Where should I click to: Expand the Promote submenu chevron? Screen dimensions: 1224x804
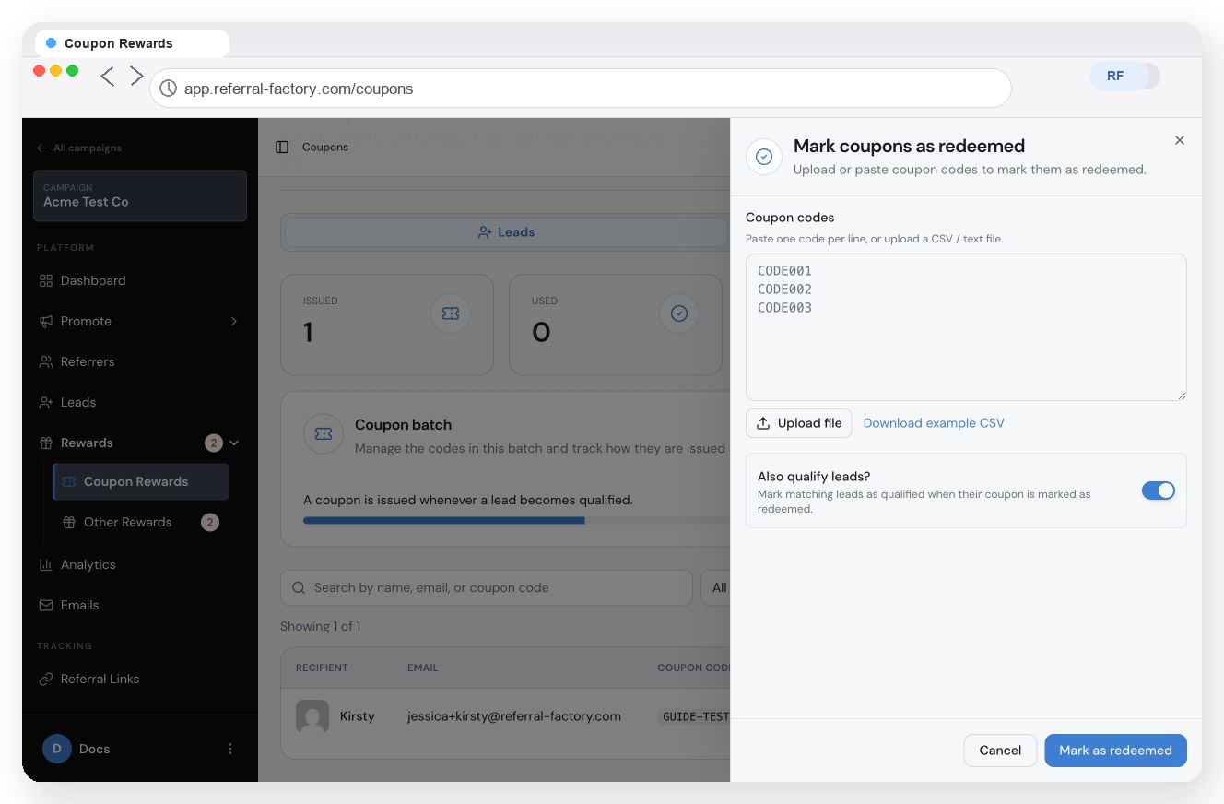click(234, 321)
